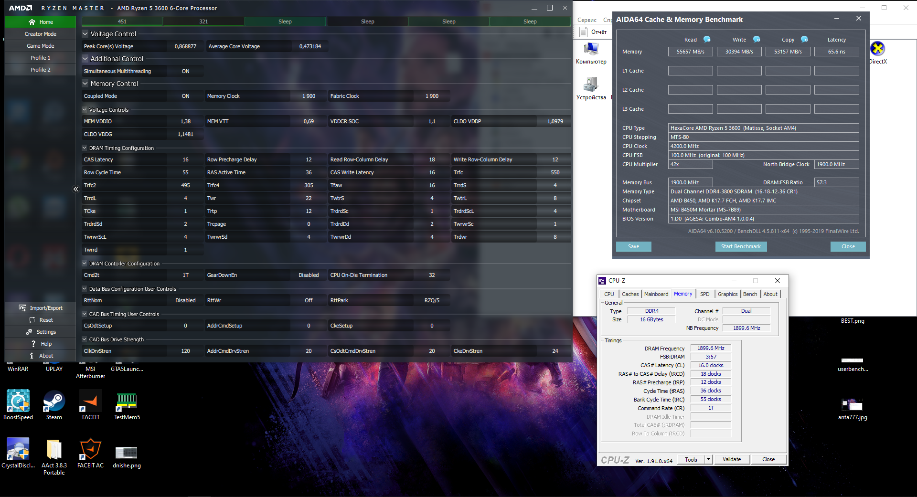Collapse the Memory Control section
The height and width of the screenshot is (497, 917).
click(x=85, y=84)
